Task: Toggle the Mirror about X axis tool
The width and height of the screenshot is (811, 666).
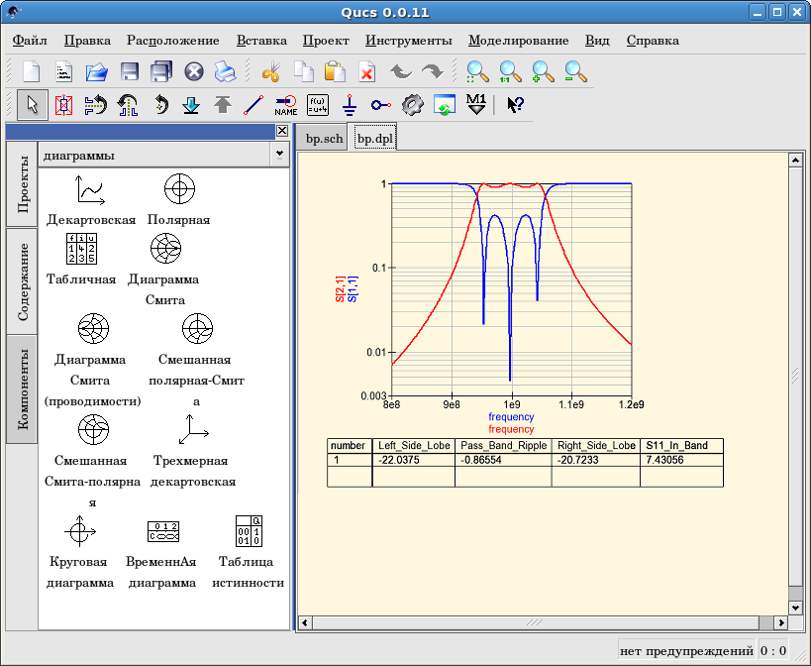Action: [95, 103]
